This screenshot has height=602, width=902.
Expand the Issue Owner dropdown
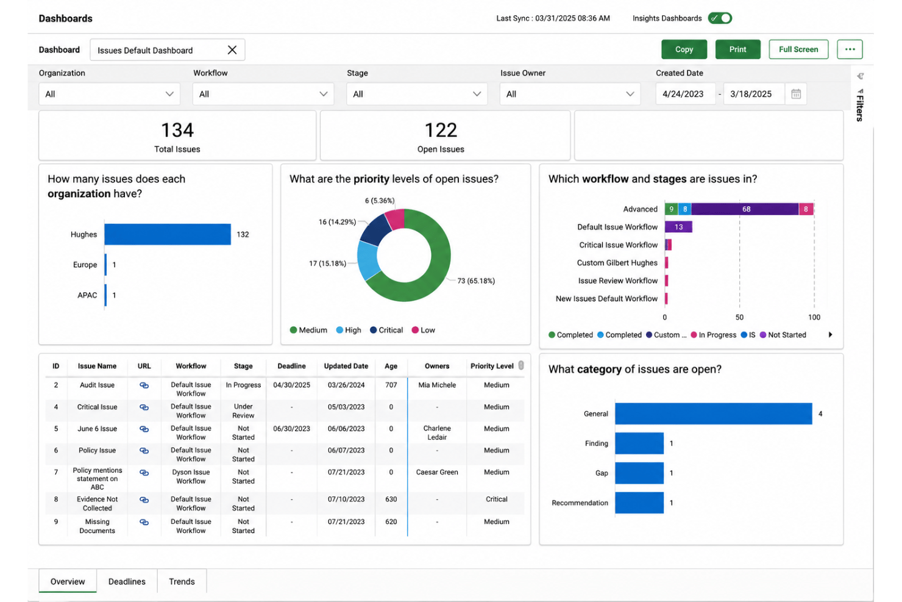point(570,94)
